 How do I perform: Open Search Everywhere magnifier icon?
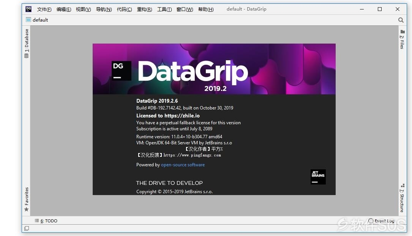pyautogui.click(x=401, y=20)
